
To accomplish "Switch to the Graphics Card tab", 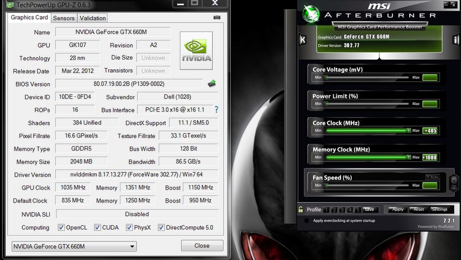I will coord(29,18).
